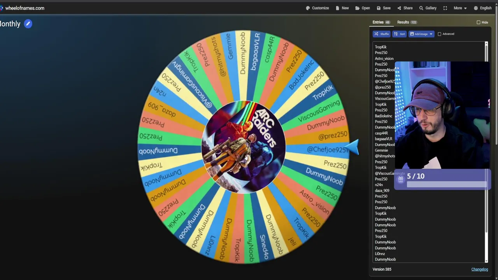Switch to the Entries tab
498x280 pixels.
[x=381, y=22]
